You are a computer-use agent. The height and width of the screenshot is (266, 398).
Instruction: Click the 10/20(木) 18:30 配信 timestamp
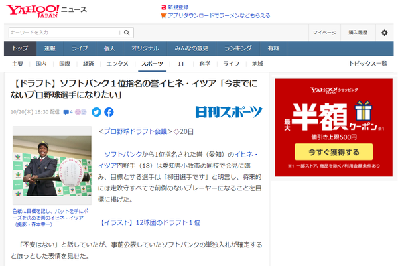35,112
